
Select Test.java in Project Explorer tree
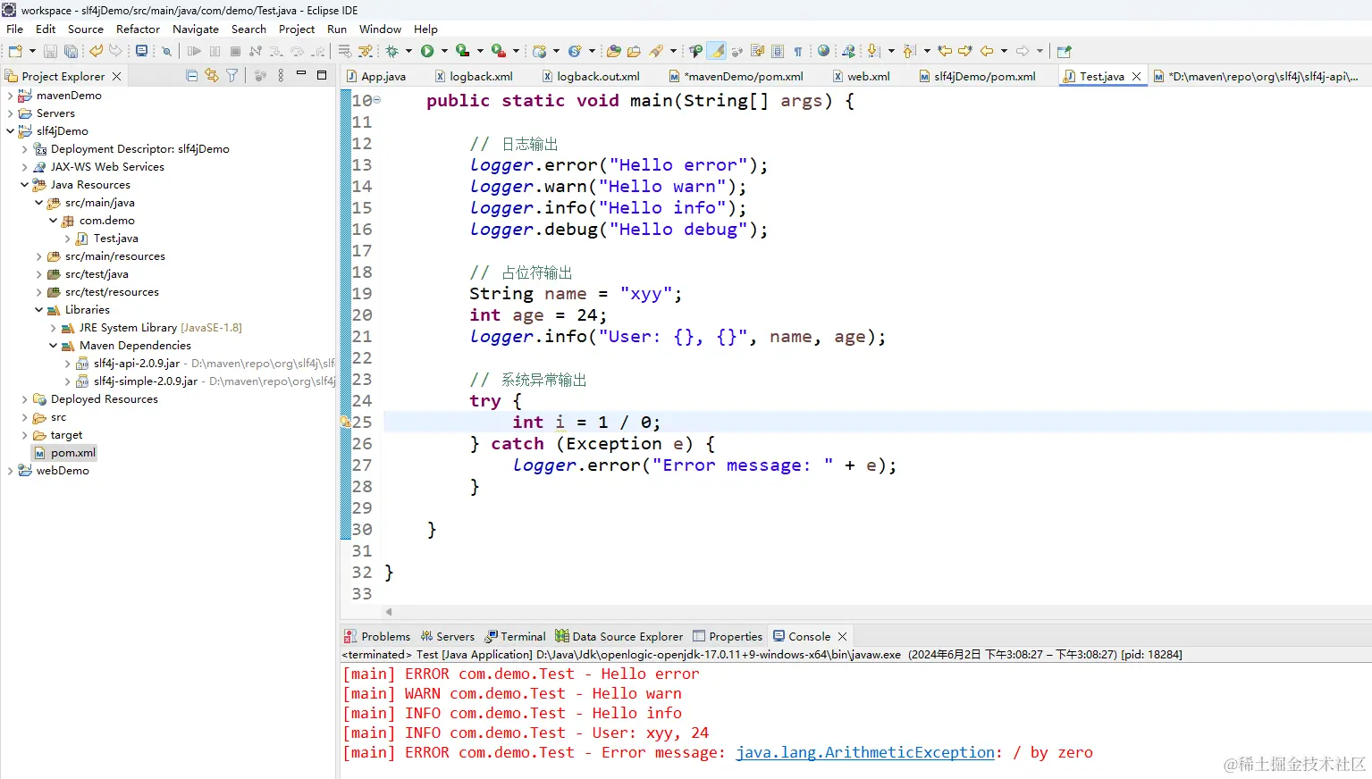(x=115, y=239)
